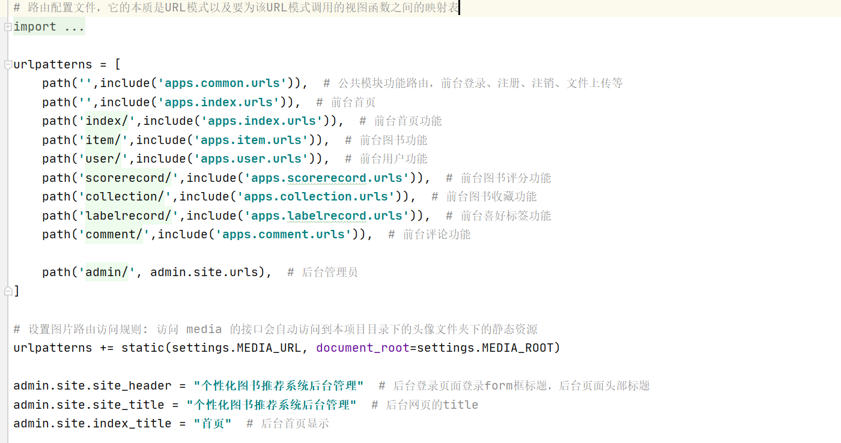Image resolution: width=841 pixels, height=443 pixels.
Task: Click the fold-end marker beside the closing bracket
Action: pyautogui.click(x=7, y=291)
